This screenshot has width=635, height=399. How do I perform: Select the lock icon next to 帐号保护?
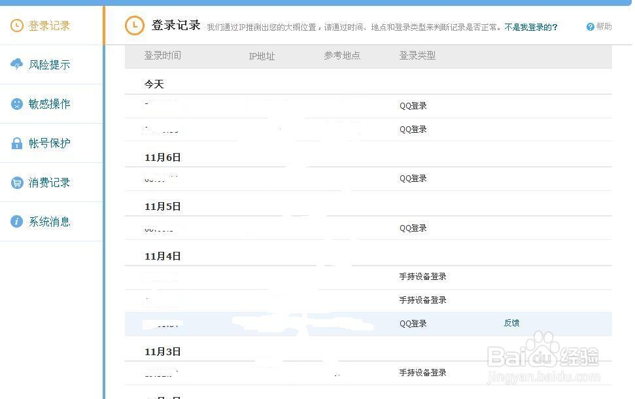click(16, 143)
